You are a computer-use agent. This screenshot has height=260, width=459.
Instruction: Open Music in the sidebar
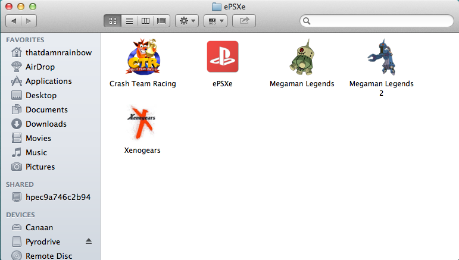point(51,153)
